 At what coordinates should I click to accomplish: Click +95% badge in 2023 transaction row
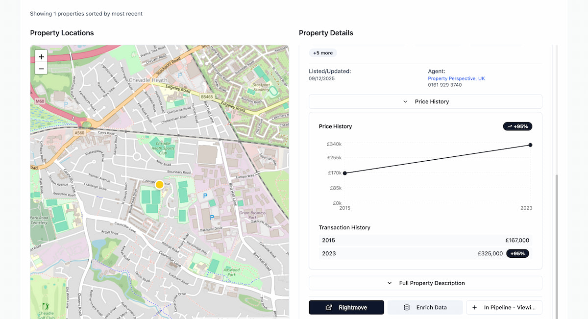click(x=518, y=254)
